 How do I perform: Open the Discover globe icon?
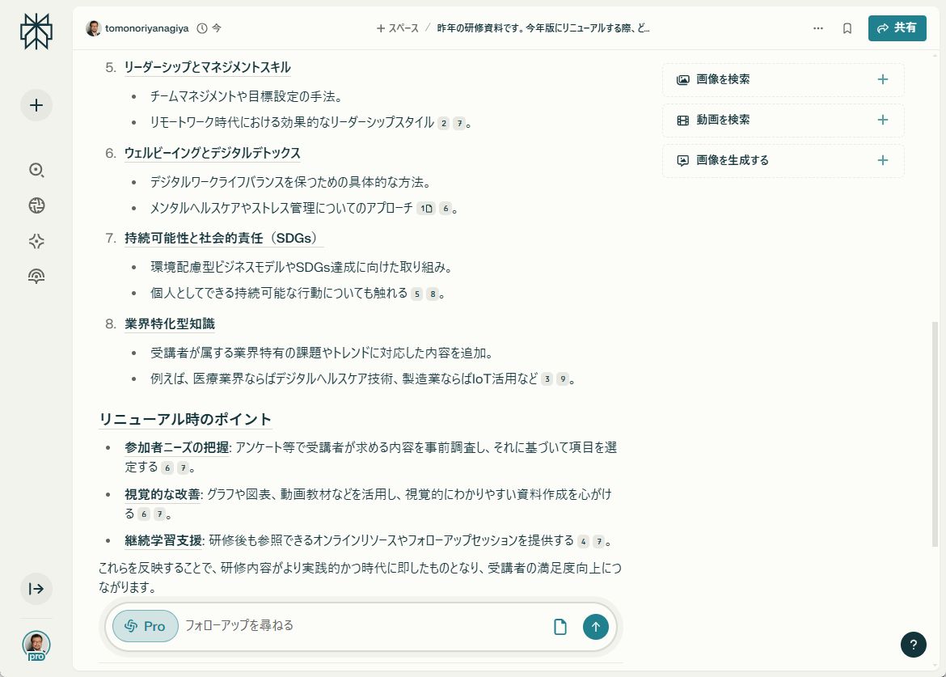pyautogui.click(x=36, y=205)
